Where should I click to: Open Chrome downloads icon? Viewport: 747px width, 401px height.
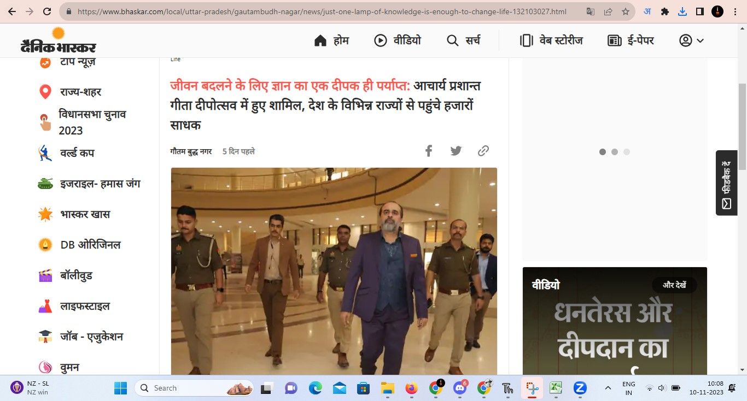pos(682,11)
